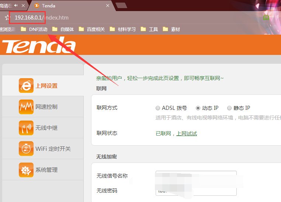
Task: Click the 上网试试 link
Action: click(187, 133)
